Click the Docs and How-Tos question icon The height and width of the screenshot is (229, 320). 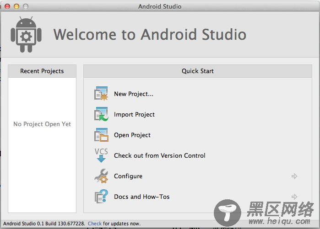[x=101, y=197]
